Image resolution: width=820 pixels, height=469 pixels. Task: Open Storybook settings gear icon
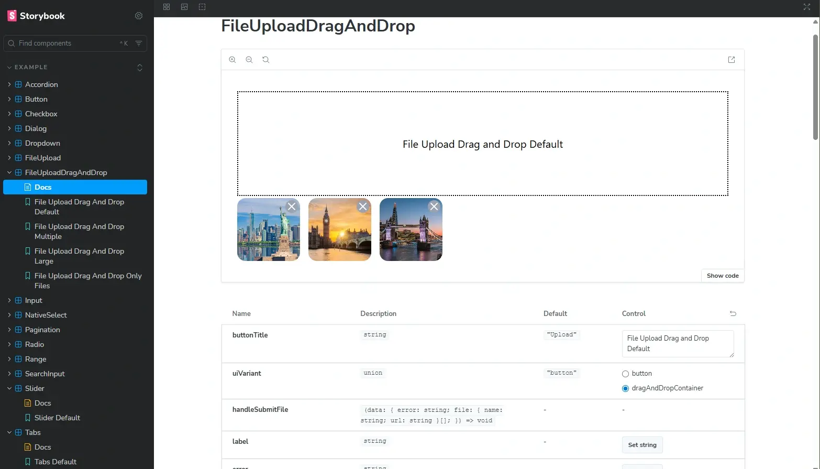139,16
